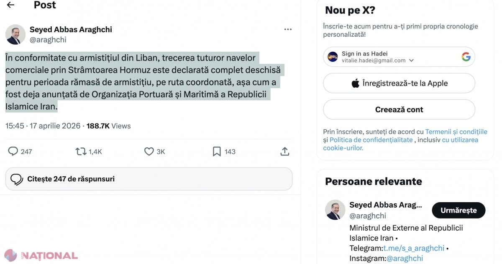502x264 pixels.
Task: Bookmark the post with the bookmark icon
Action: point(217,151)
